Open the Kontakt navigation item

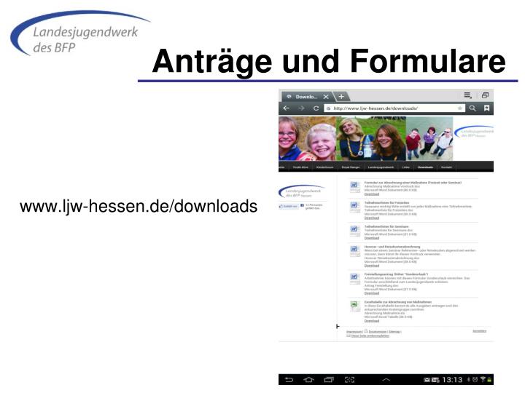tap(446, 167)
